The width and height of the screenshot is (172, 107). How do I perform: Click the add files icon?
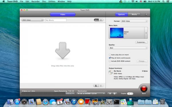tap(96, 86)
